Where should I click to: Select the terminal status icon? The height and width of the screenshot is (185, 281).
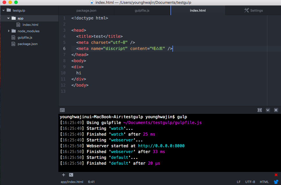coord(71,175)
